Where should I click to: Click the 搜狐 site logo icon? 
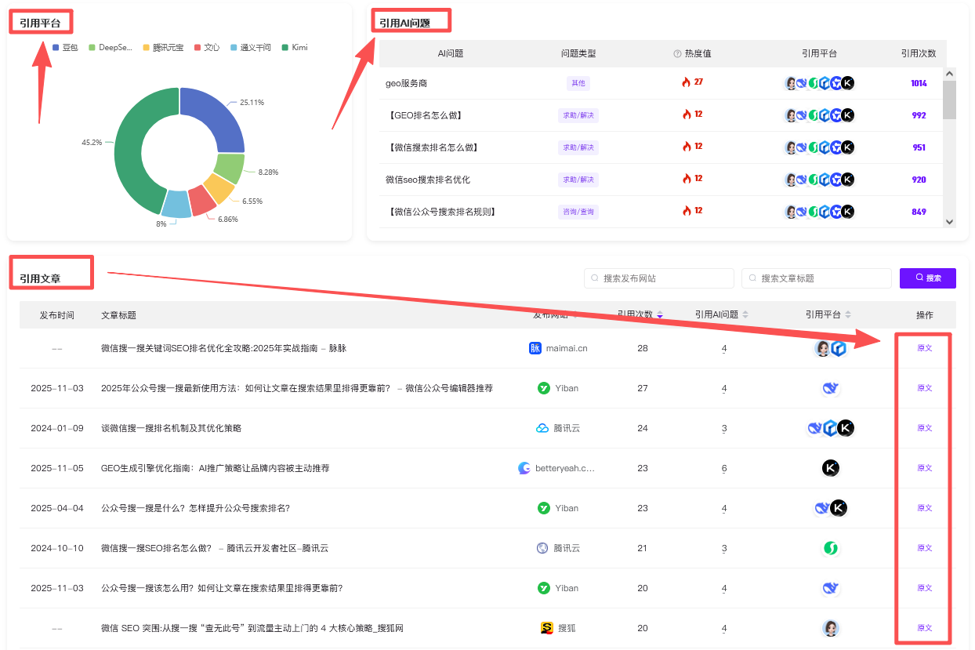[547, 628]
